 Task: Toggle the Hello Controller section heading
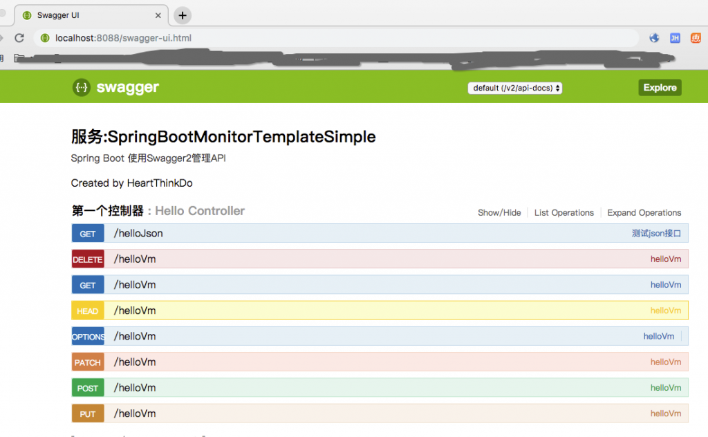click(x=158, y=211)
